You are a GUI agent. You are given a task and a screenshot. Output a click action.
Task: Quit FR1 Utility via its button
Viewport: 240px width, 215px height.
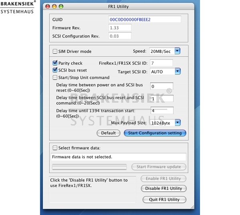164,199
